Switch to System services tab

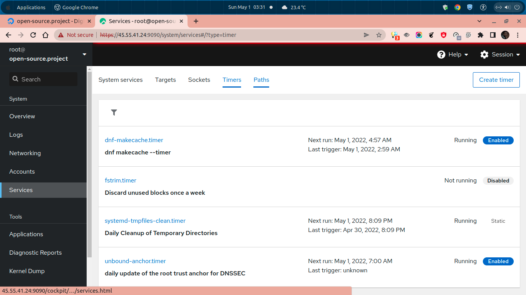click(x=121, y=80)
